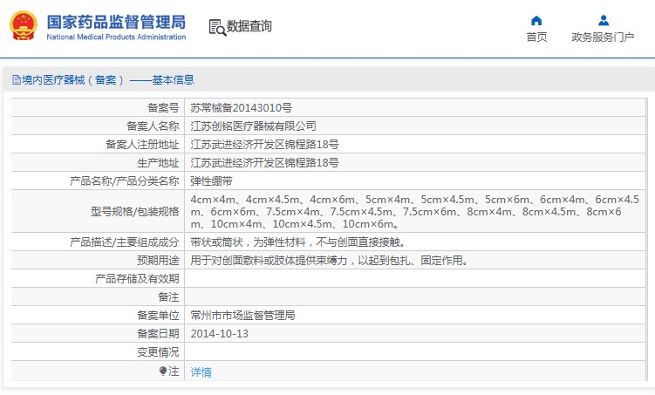This screenshot has height=395, width=655.
Task: Click the 备案日期 row label
Action: click(158, 334)
